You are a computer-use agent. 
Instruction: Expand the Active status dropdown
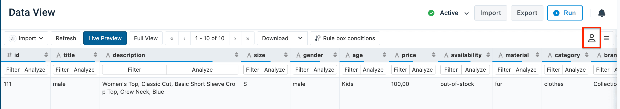point(466,13)
